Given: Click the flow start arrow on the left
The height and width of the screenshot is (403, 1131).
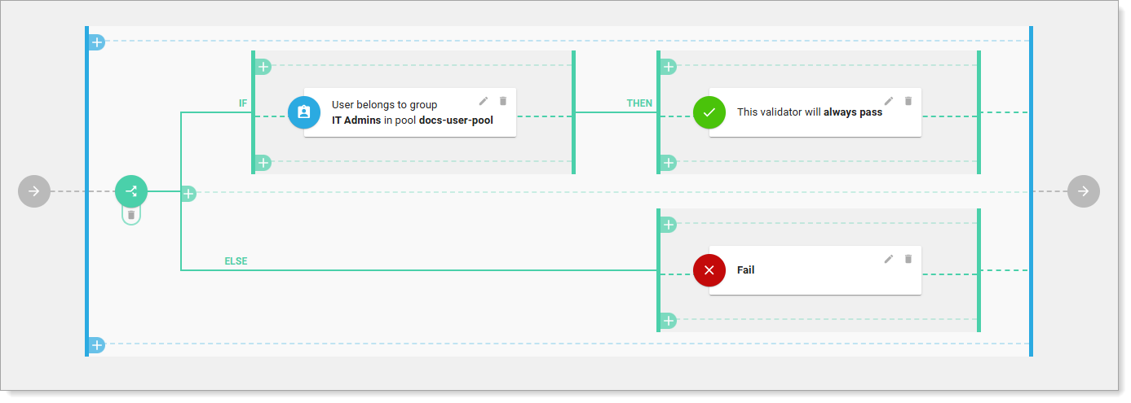Looking at the screenshot, I should click(34, 191).
